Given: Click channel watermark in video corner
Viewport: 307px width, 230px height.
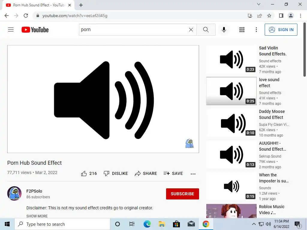Looking at the screenshot, I should [189, 143].
